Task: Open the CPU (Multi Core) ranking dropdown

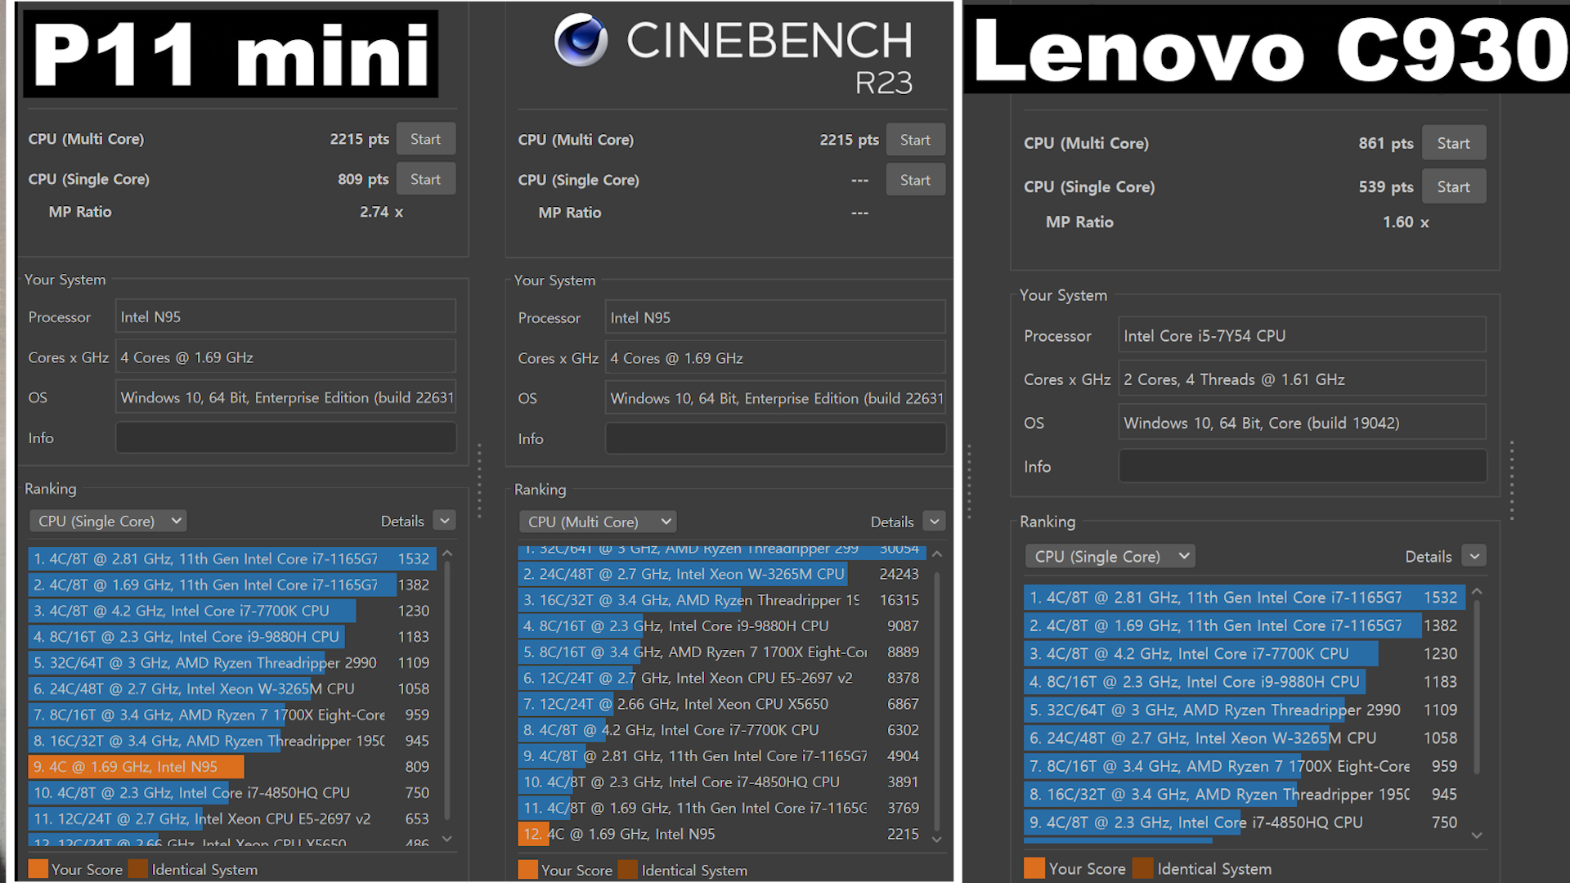Action: pyautogui.click(x=598, y=522)
